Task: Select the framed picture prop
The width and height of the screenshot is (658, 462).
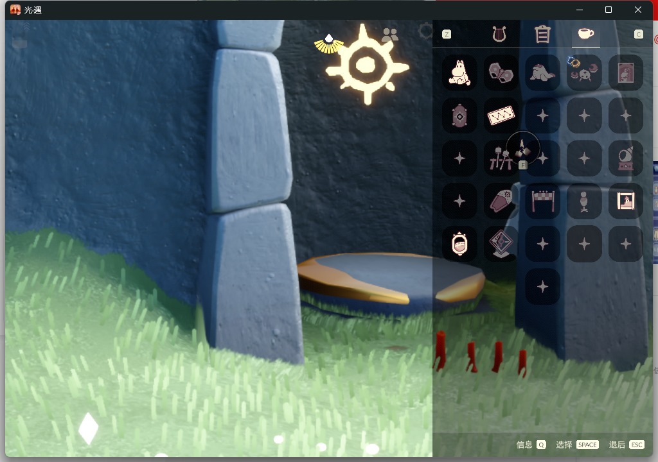Action: (x=626, y=201)
